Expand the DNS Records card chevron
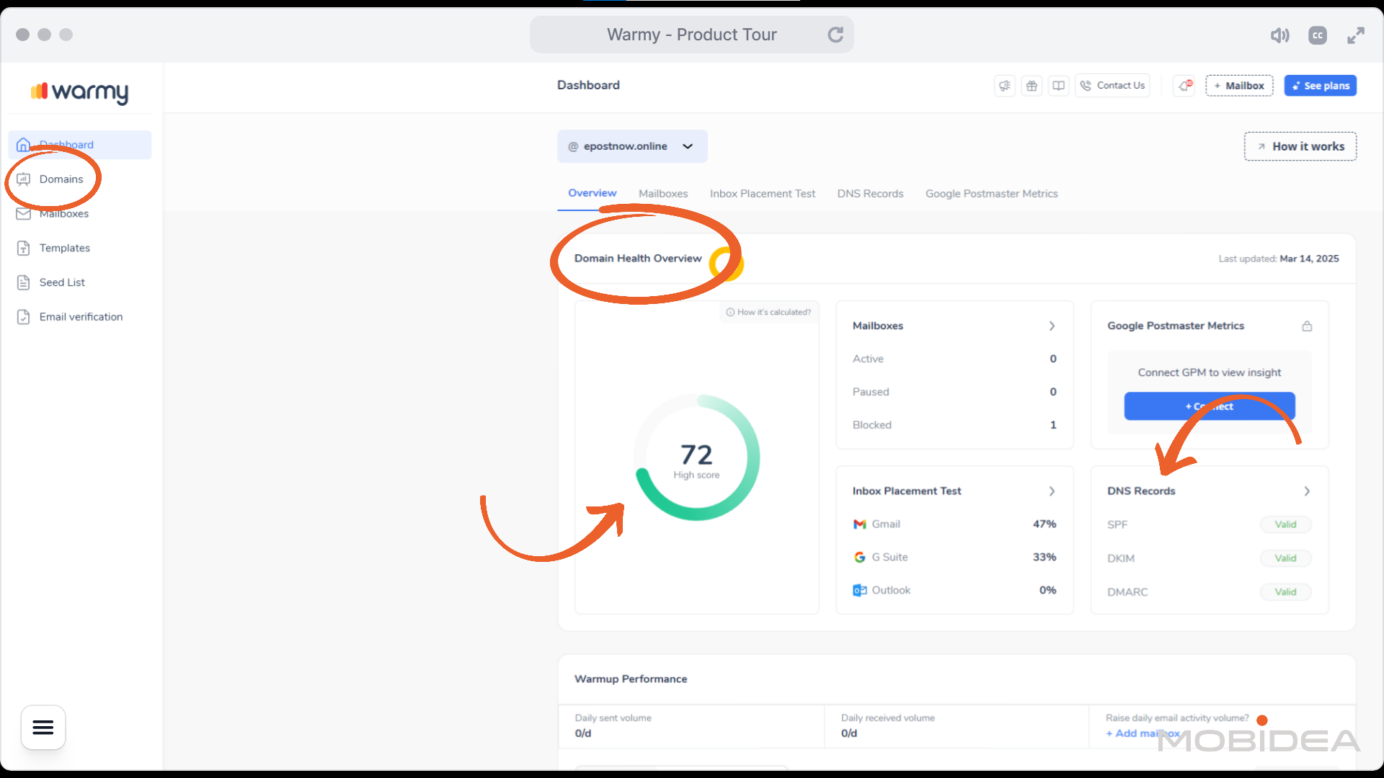1384x778 pixels. click(x=1307, y=491)
